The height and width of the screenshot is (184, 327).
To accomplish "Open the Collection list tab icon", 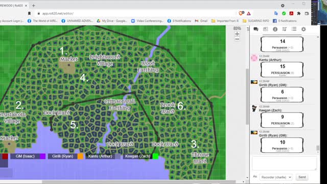I will pyautogui.click(x=294, y=29).
